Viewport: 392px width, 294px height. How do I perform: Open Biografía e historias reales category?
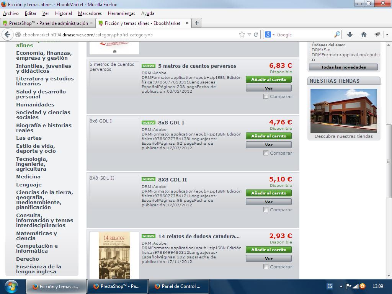[44, 128]
